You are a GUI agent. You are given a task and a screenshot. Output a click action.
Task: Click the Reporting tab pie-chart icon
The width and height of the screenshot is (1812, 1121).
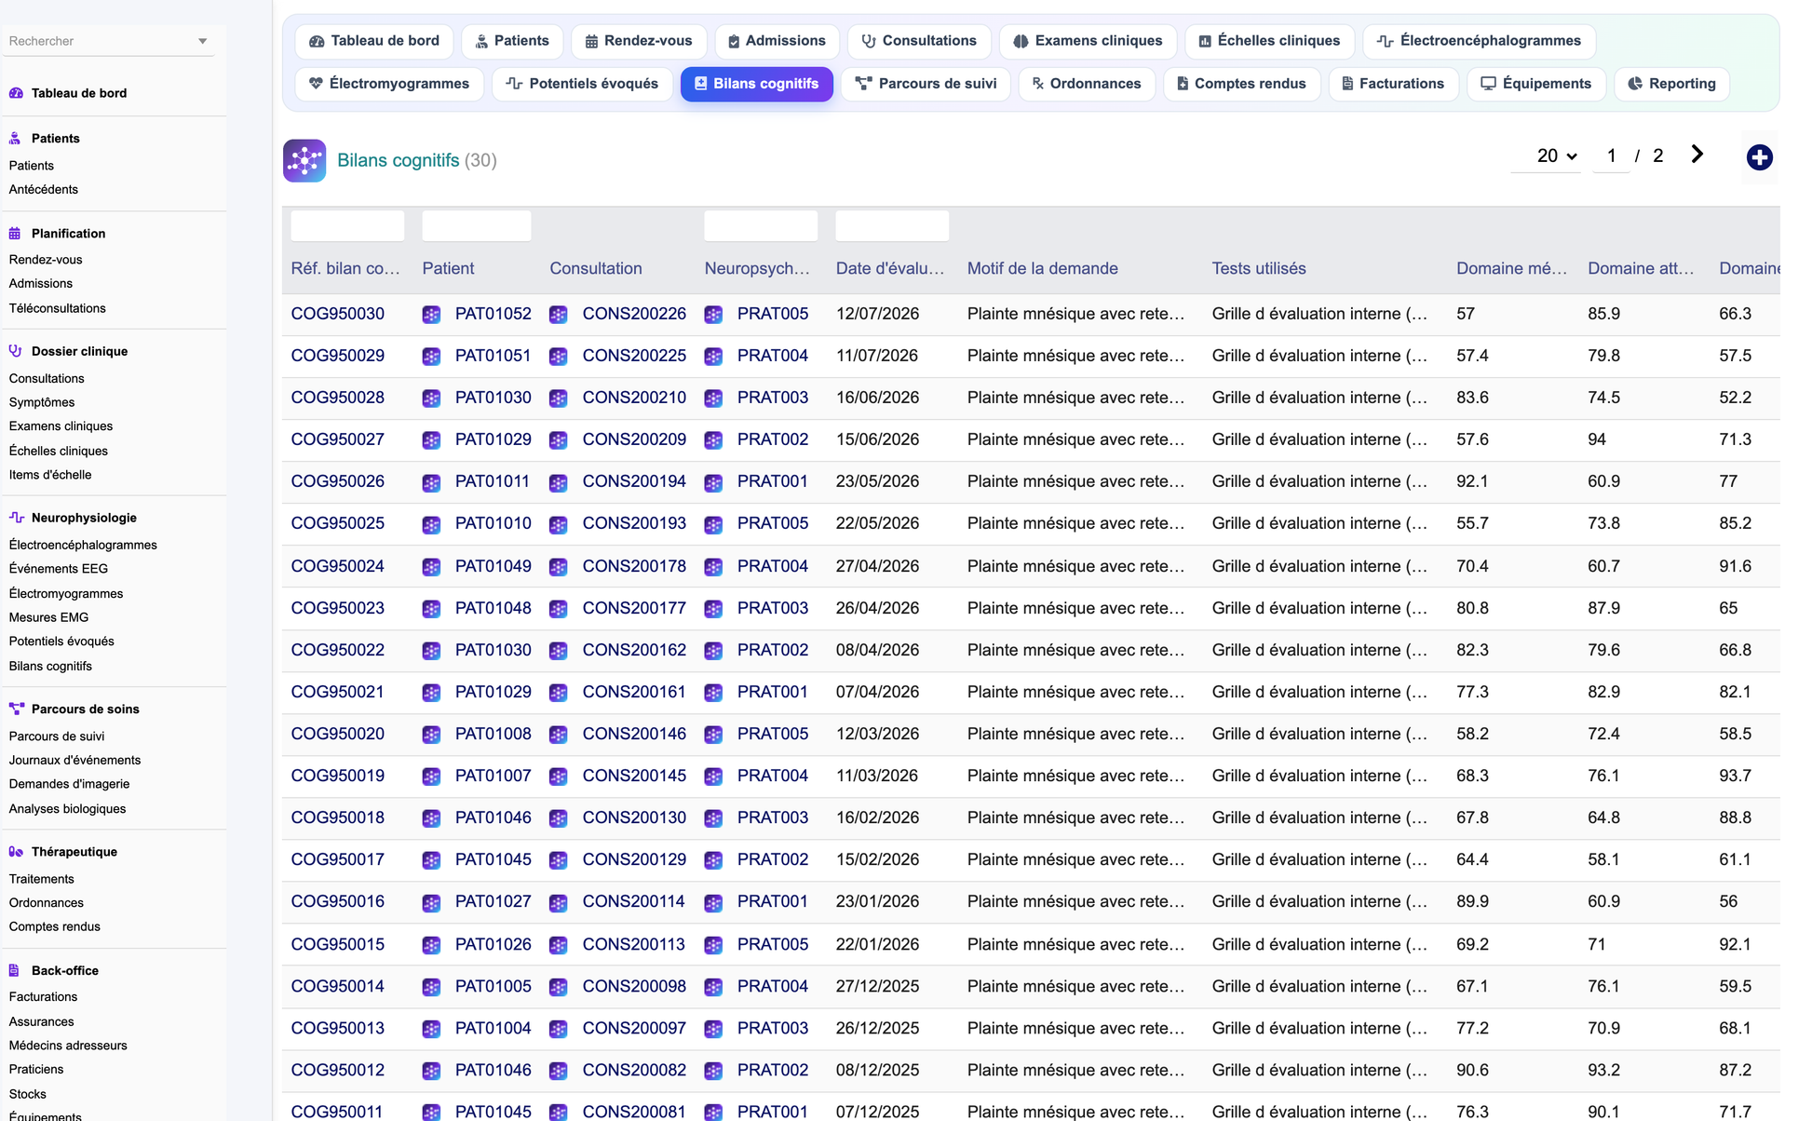pyautogui.click(x=1635, y=84)
